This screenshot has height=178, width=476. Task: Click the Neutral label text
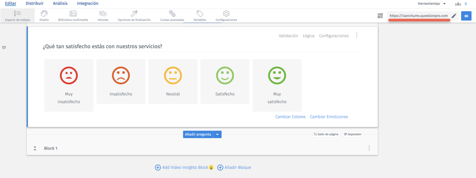[x=173, y=94]
